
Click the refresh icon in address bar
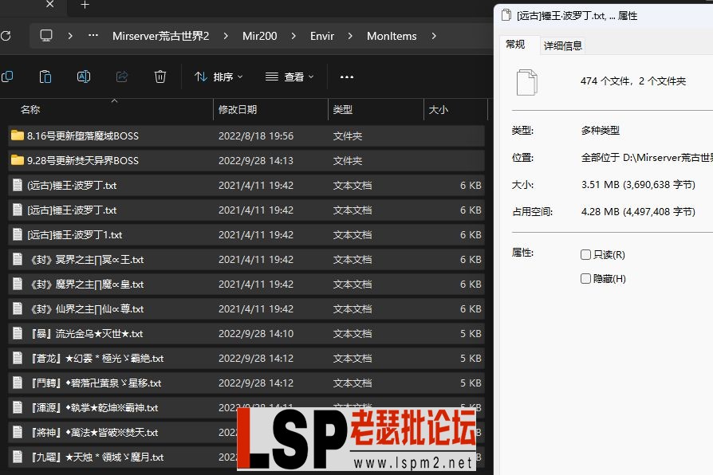tap(6, 35)
